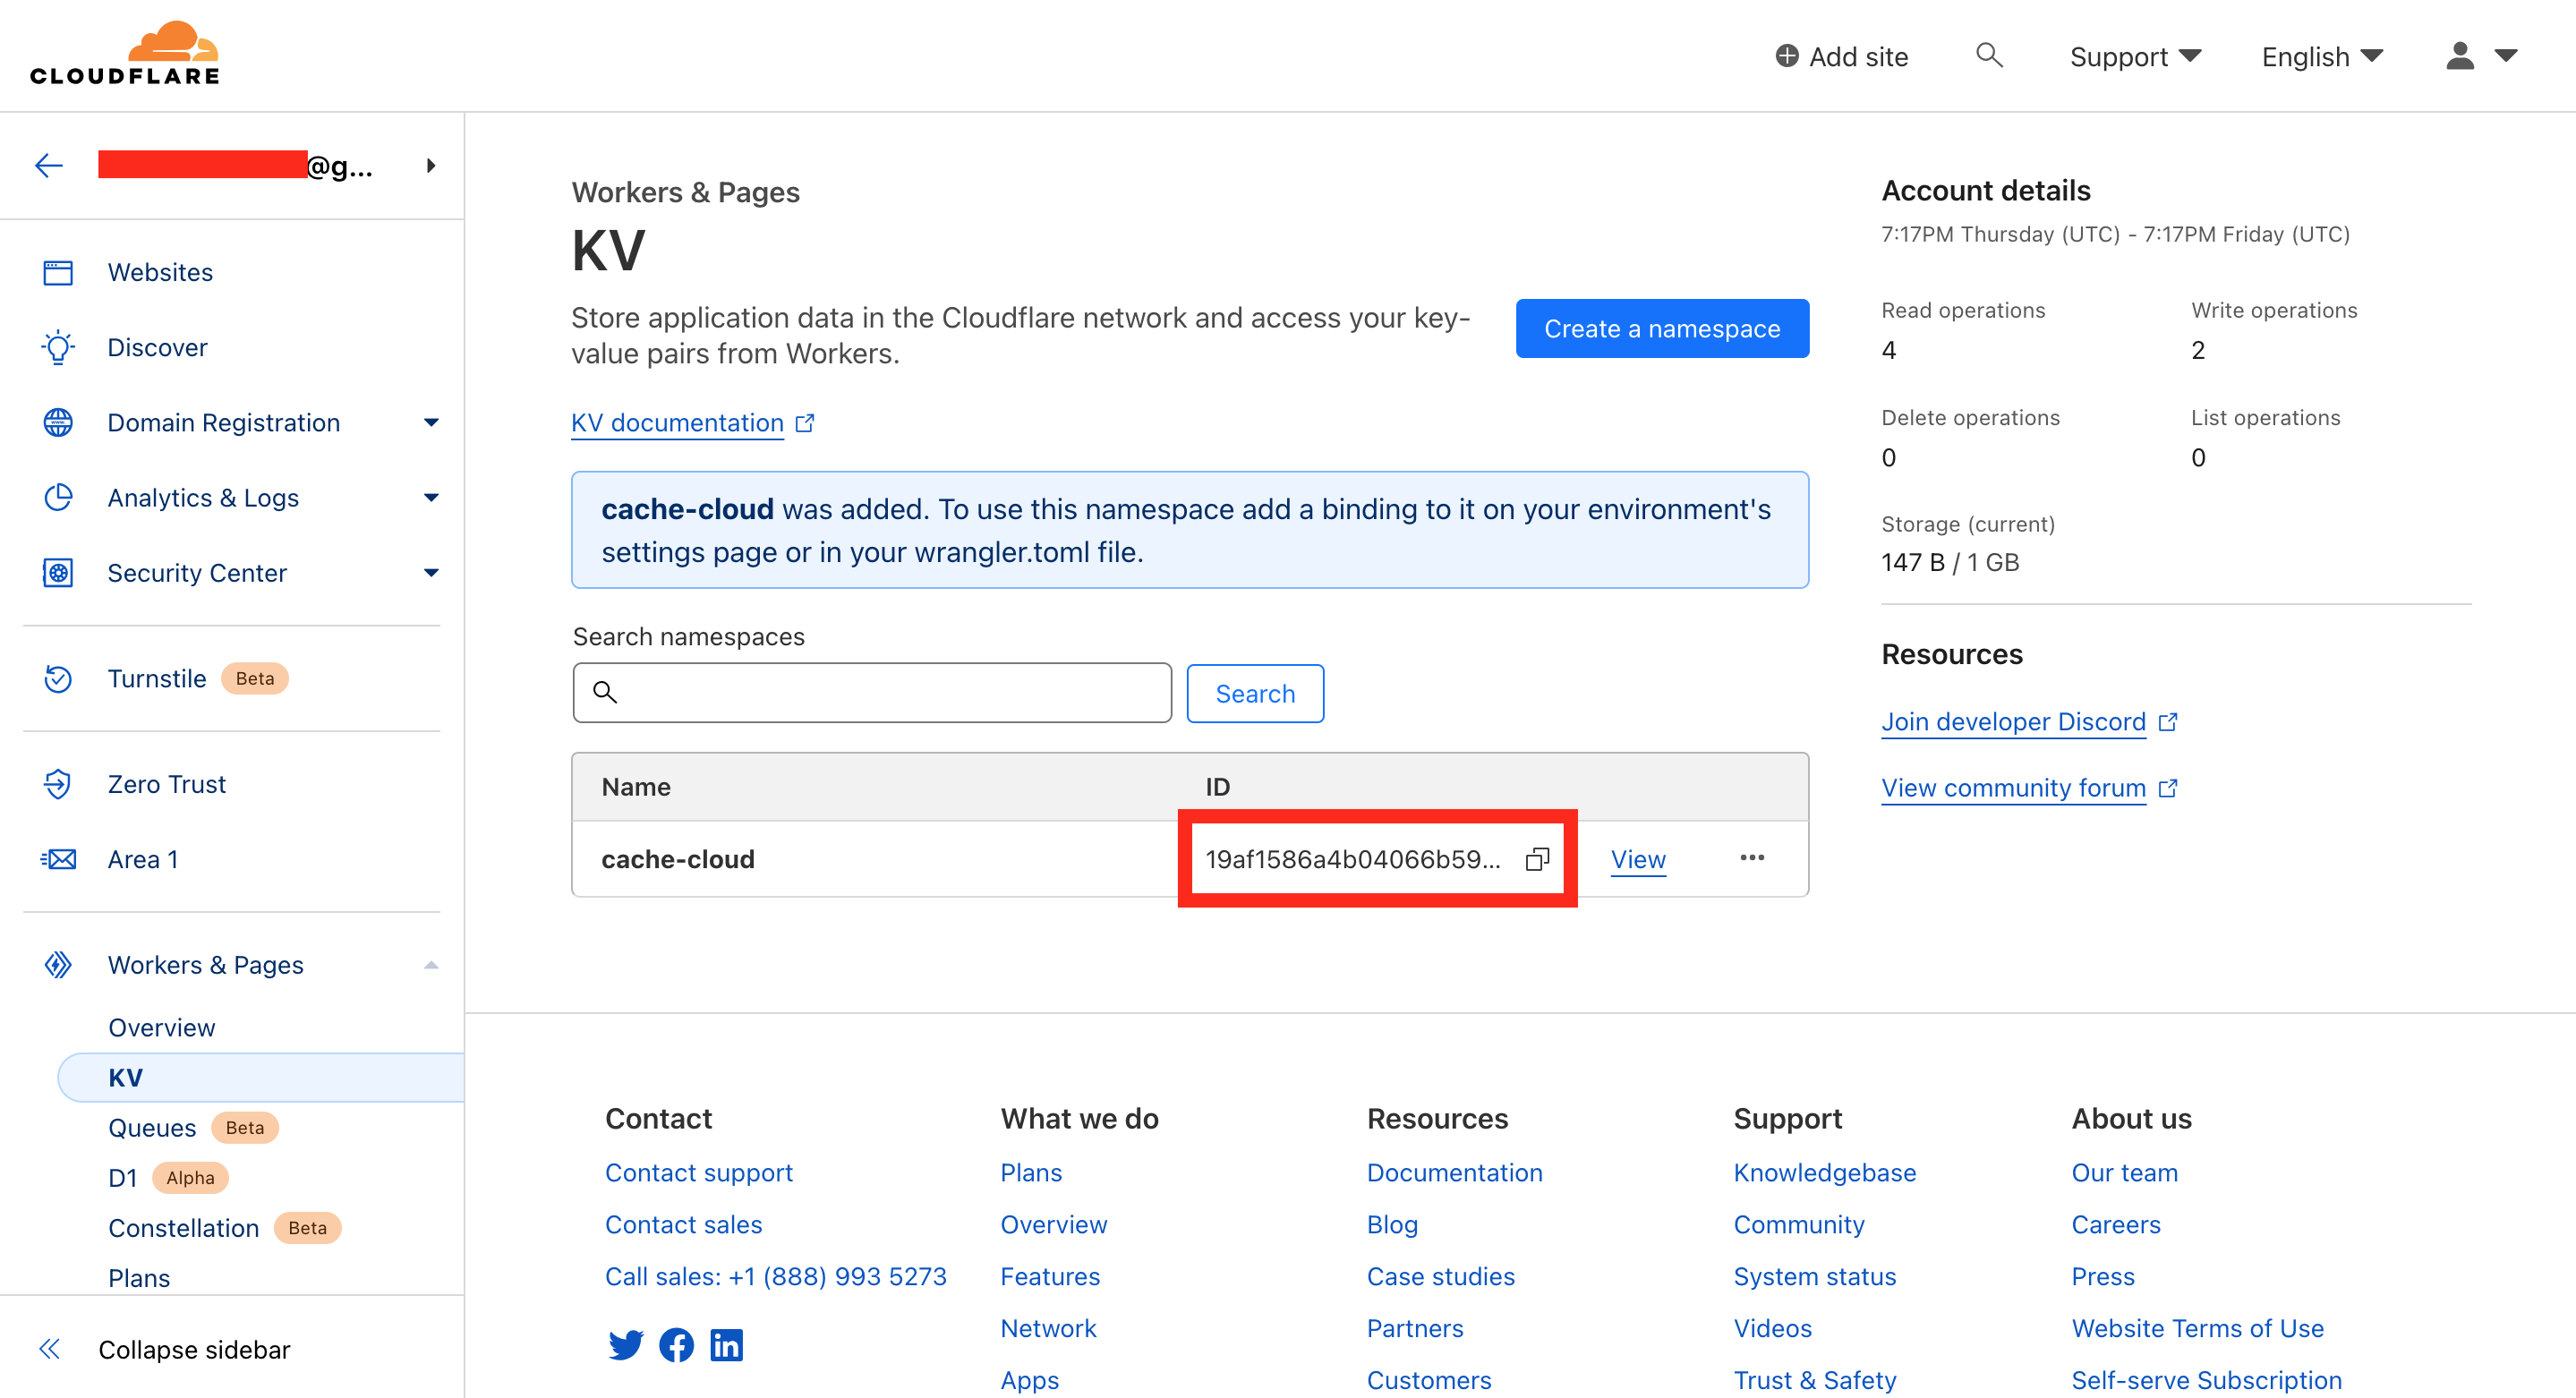Image resolution: width=2576 pixels, height=1398 pixels.
Task: Click the Collapse sidebar chevrons icon
Action: (x=50, y=1349)
